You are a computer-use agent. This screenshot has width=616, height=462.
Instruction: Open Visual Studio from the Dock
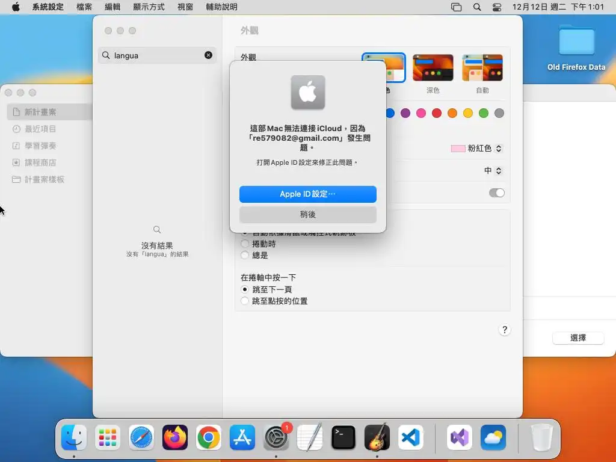tap(460, 437)
